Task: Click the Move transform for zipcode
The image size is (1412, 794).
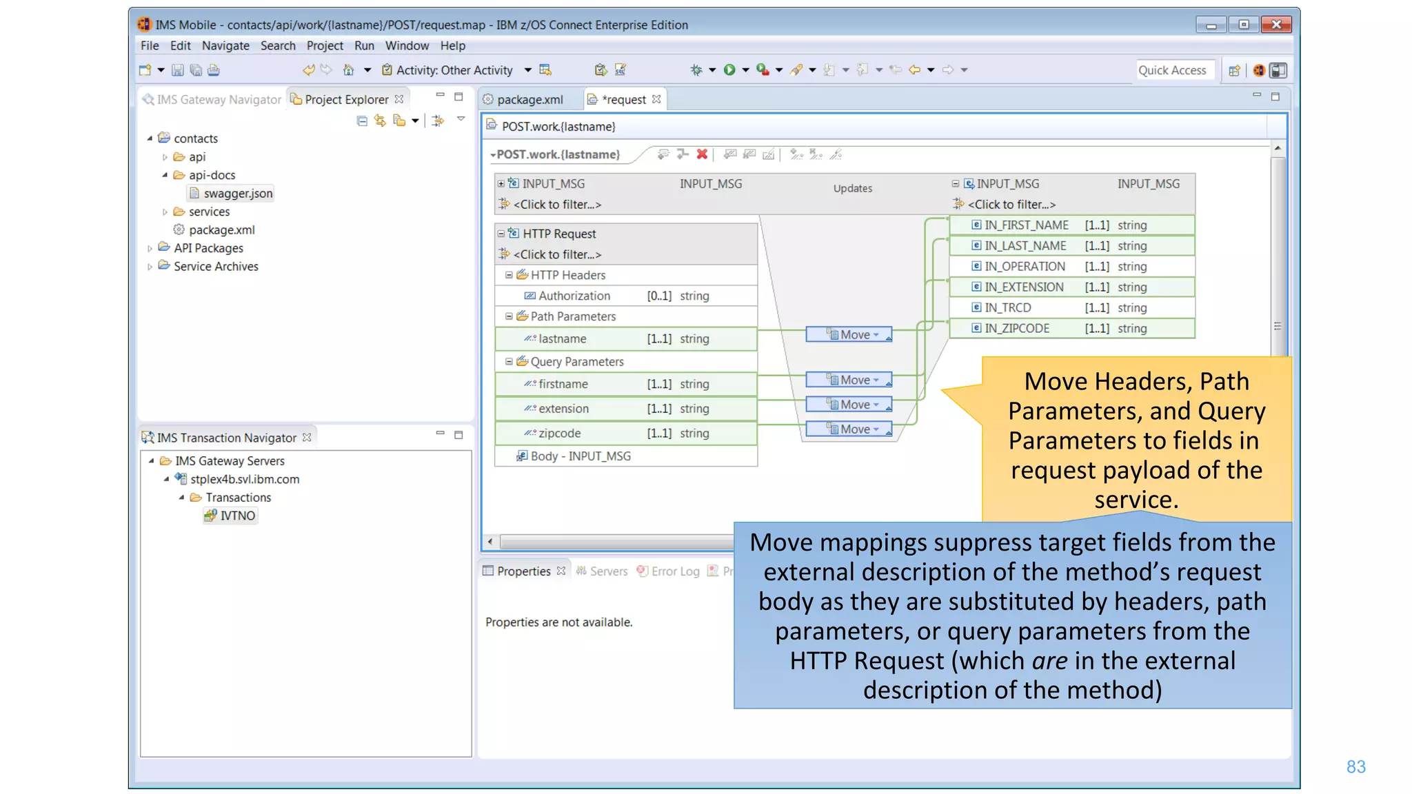Action: [849, 429]
